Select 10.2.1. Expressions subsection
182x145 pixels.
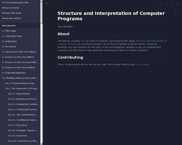point(19,94)
